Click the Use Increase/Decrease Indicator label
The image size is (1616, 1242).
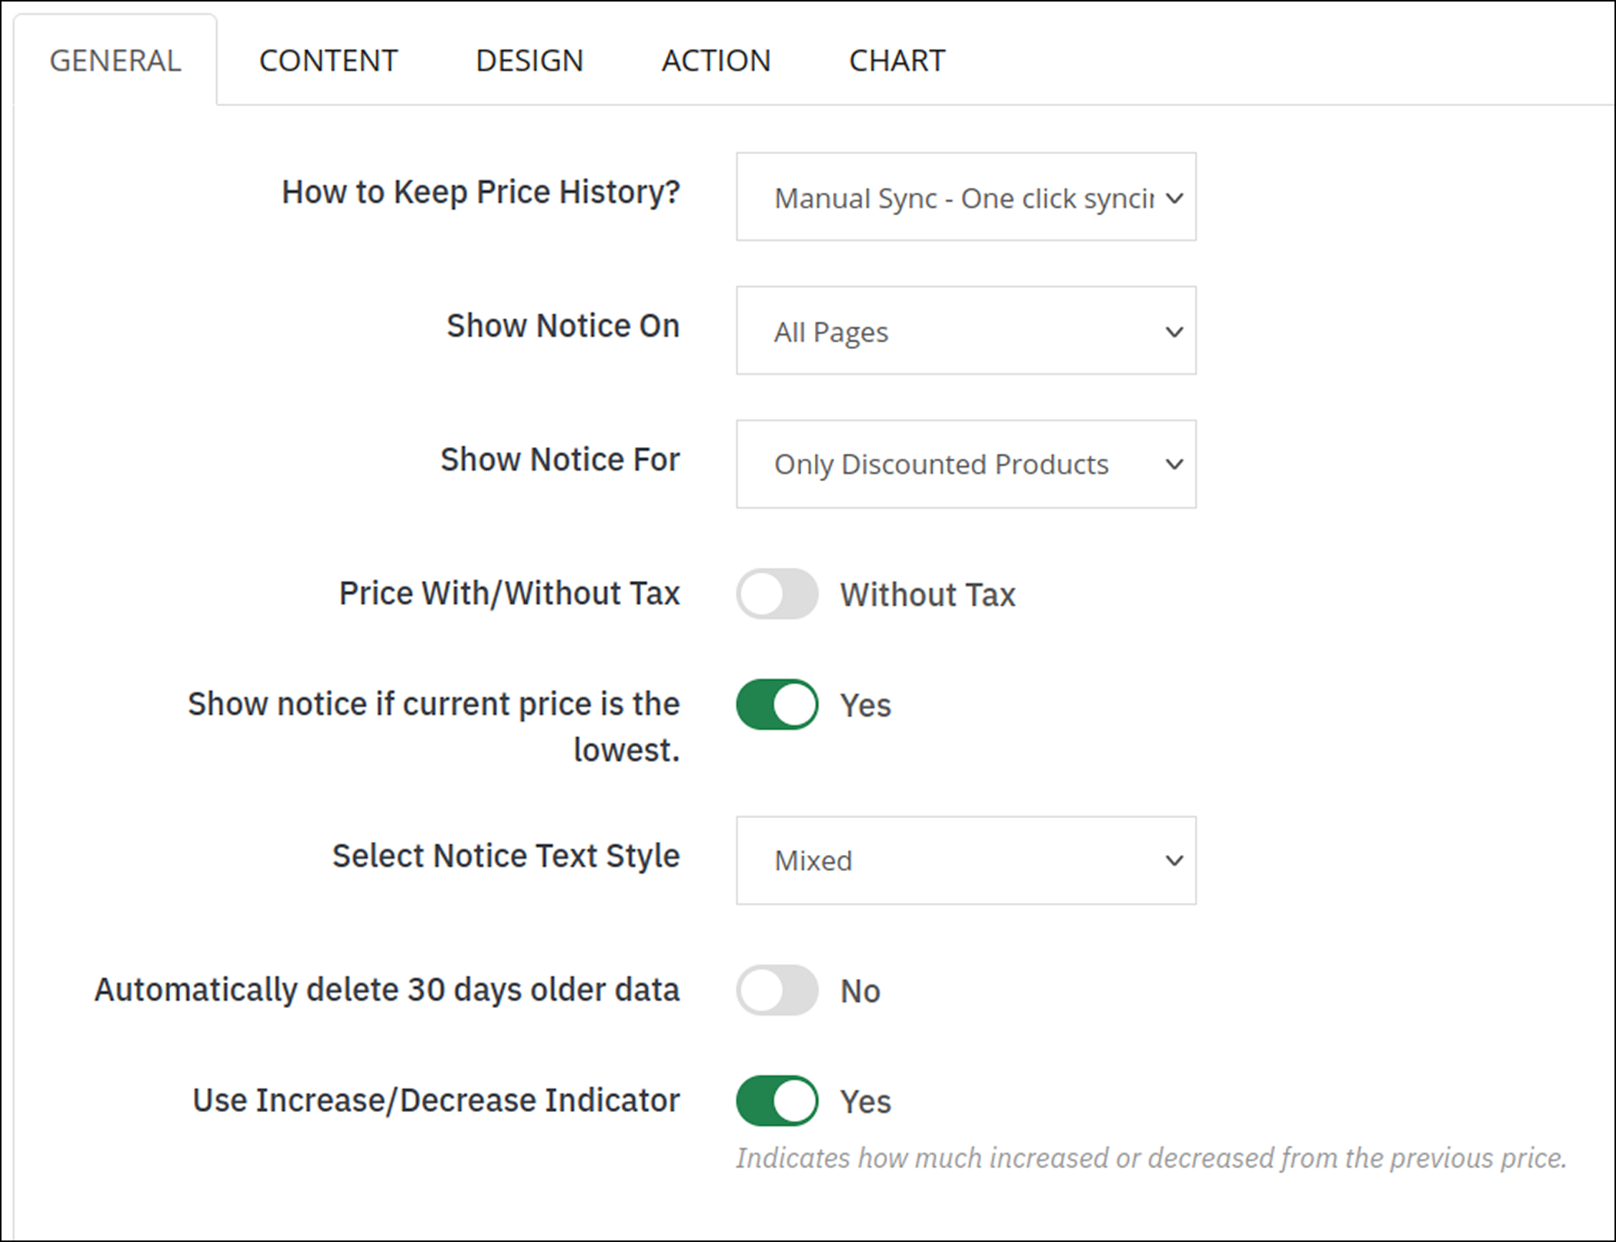pos(436,1100)
